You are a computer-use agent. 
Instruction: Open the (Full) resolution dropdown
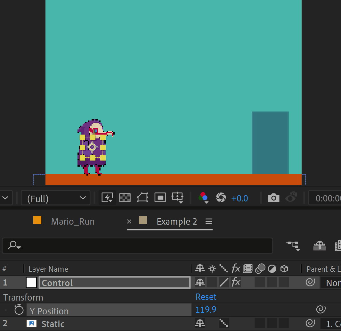pyautogui.click(x=55, y=198)
